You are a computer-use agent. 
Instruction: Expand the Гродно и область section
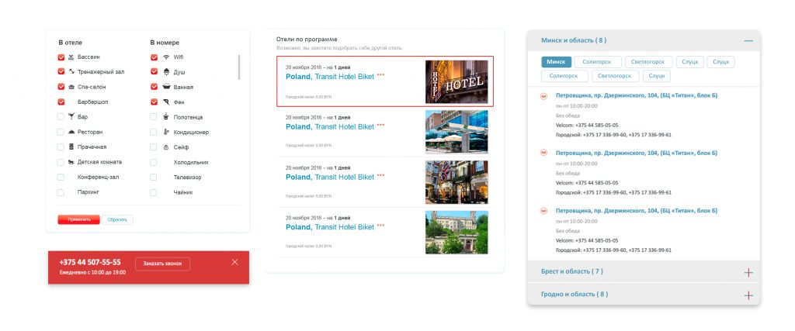pyautogui.click(x=748, y=295)
